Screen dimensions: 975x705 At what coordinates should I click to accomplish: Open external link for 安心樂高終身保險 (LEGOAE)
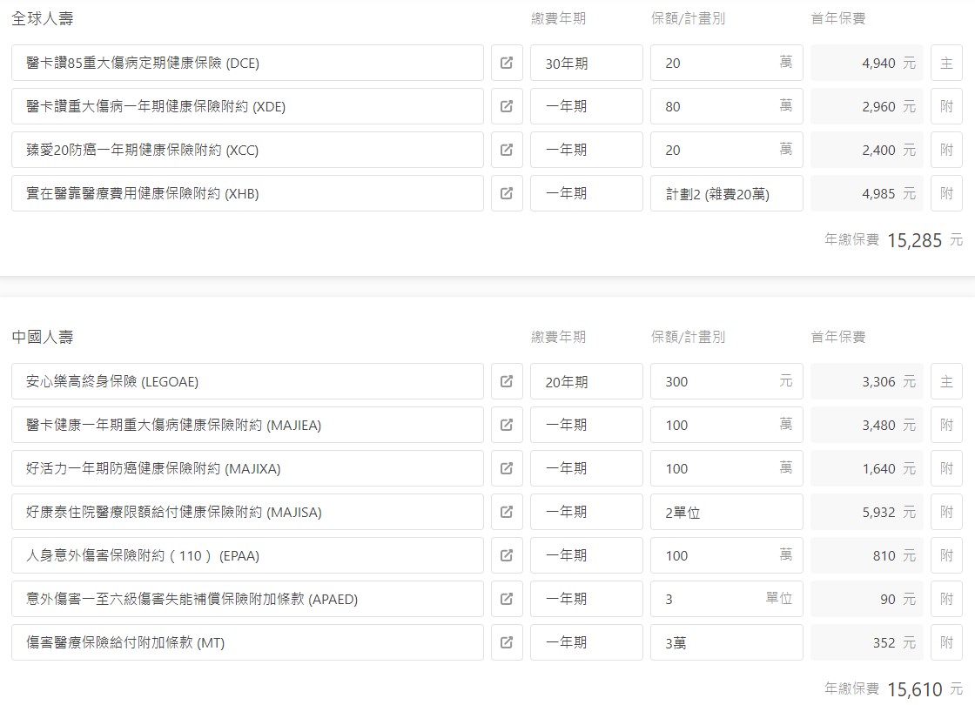coord(507,381)
